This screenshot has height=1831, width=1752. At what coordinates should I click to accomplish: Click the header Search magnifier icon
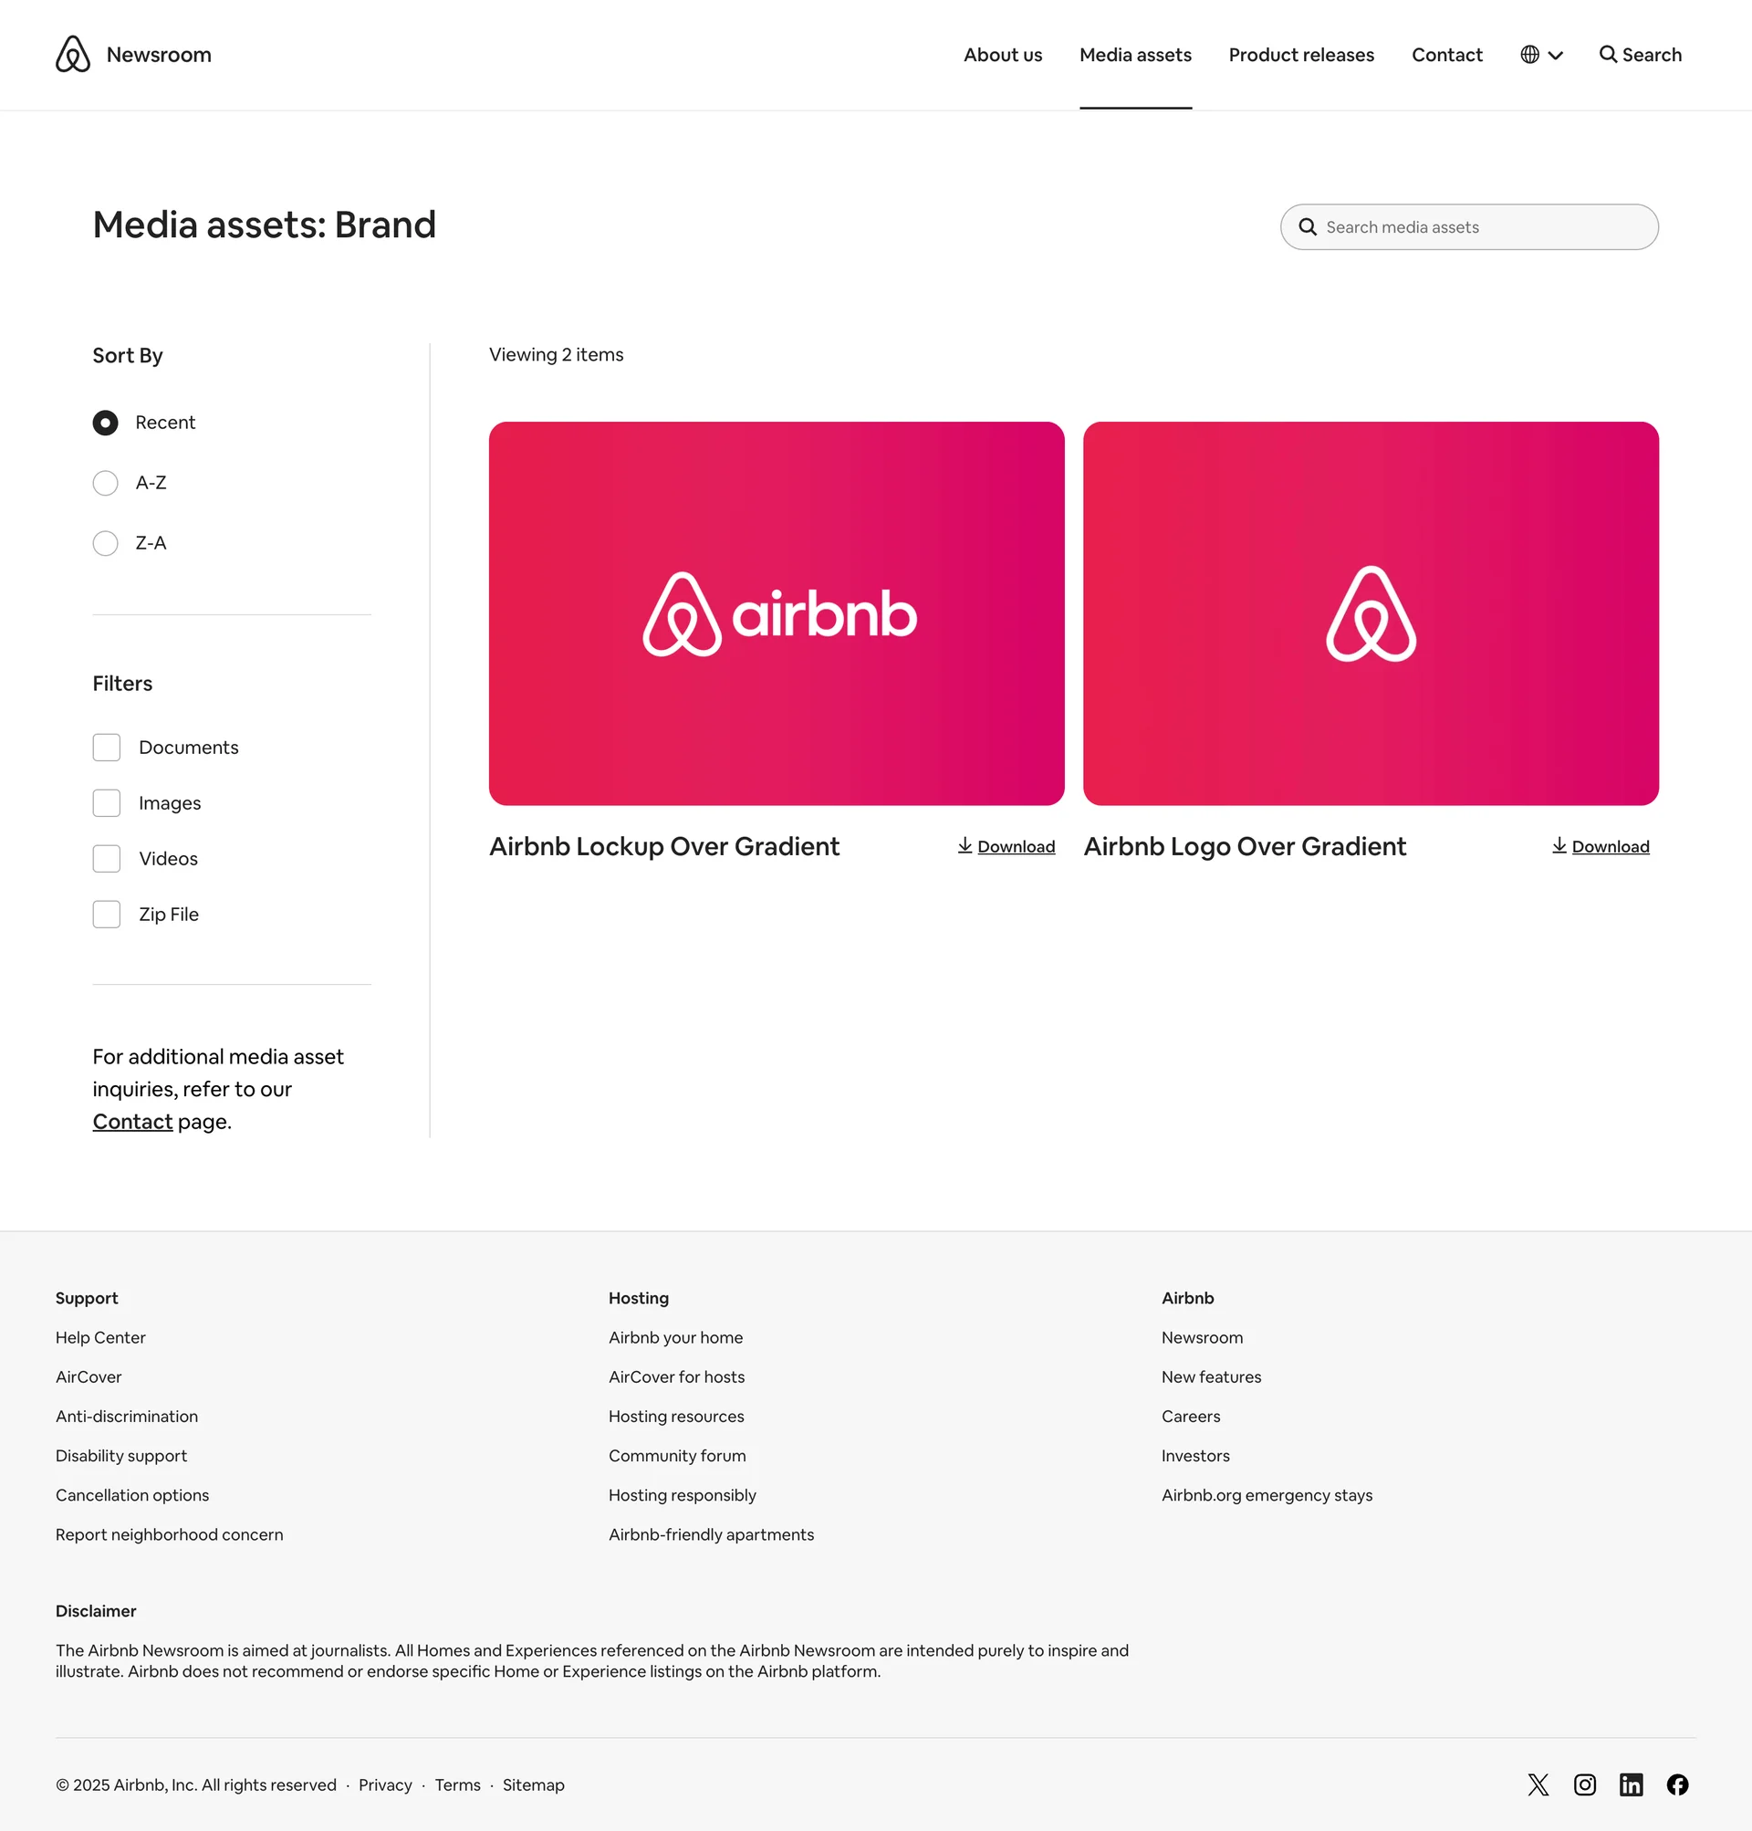1608,54
